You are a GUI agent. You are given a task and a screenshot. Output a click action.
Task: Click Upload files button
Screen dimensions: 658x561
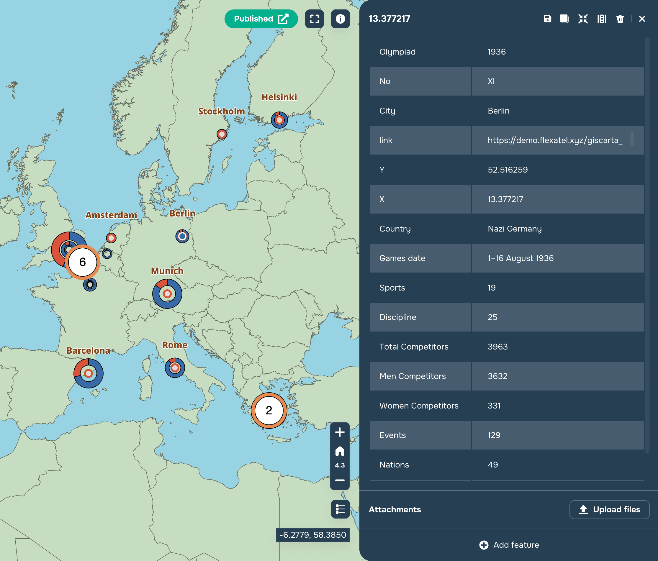point(609,510)
